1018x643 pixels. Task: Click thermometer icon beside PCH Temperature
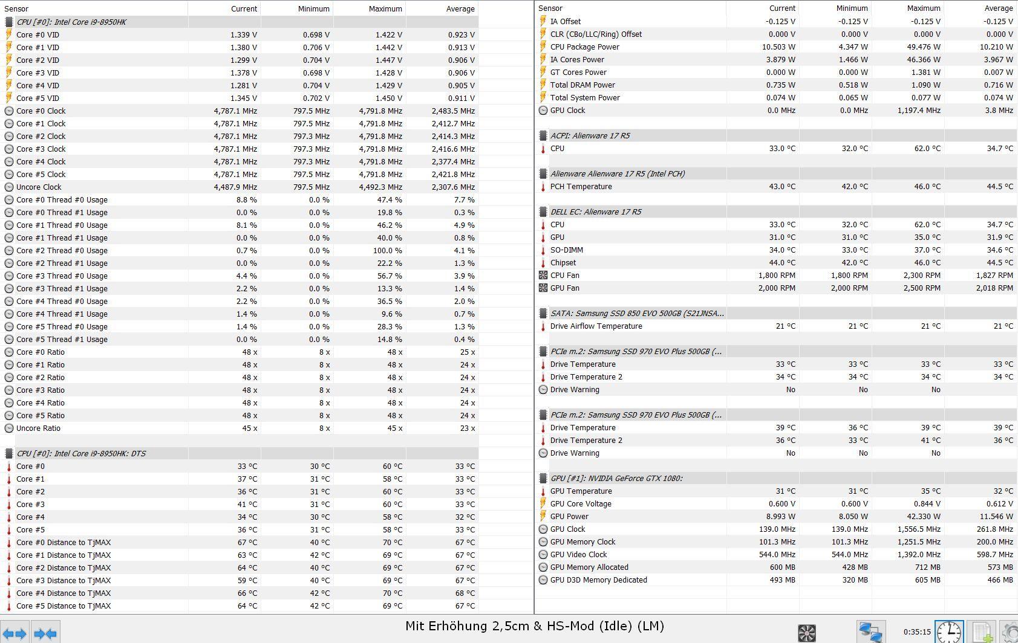click(543, 187)
